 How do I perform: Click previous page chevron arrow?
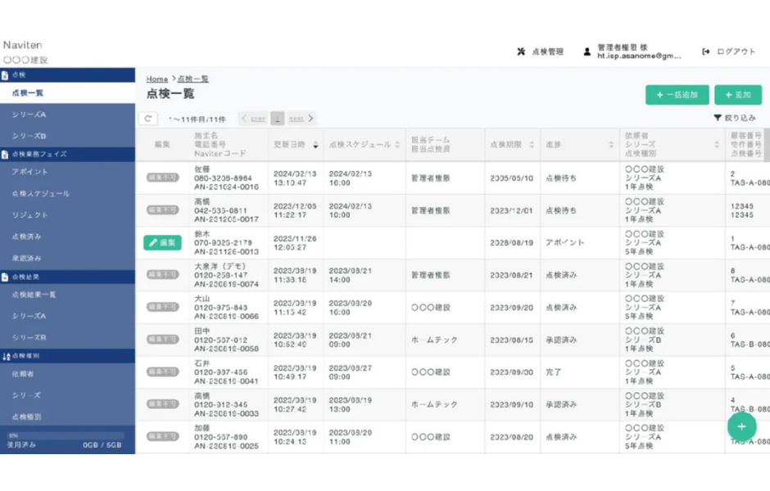click(244, 118)
